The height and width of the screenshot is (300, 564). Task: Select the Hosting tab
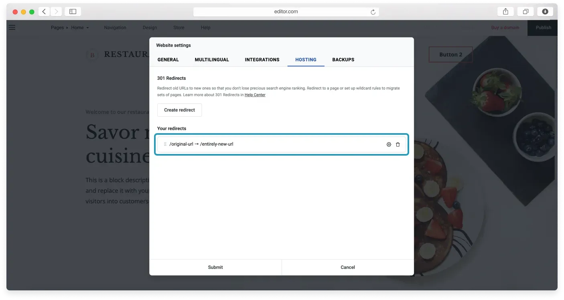[306, 60]
